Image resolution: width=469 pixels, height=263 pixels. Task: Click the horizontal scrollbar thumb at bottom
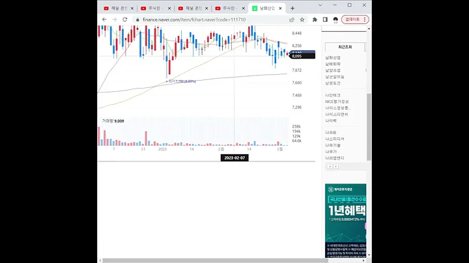click(216, 260)
